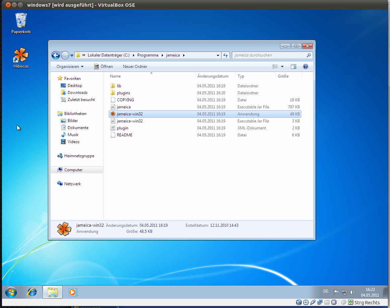Select Computer in the navigation pane

pyautogui.click(x=77, y=170)
